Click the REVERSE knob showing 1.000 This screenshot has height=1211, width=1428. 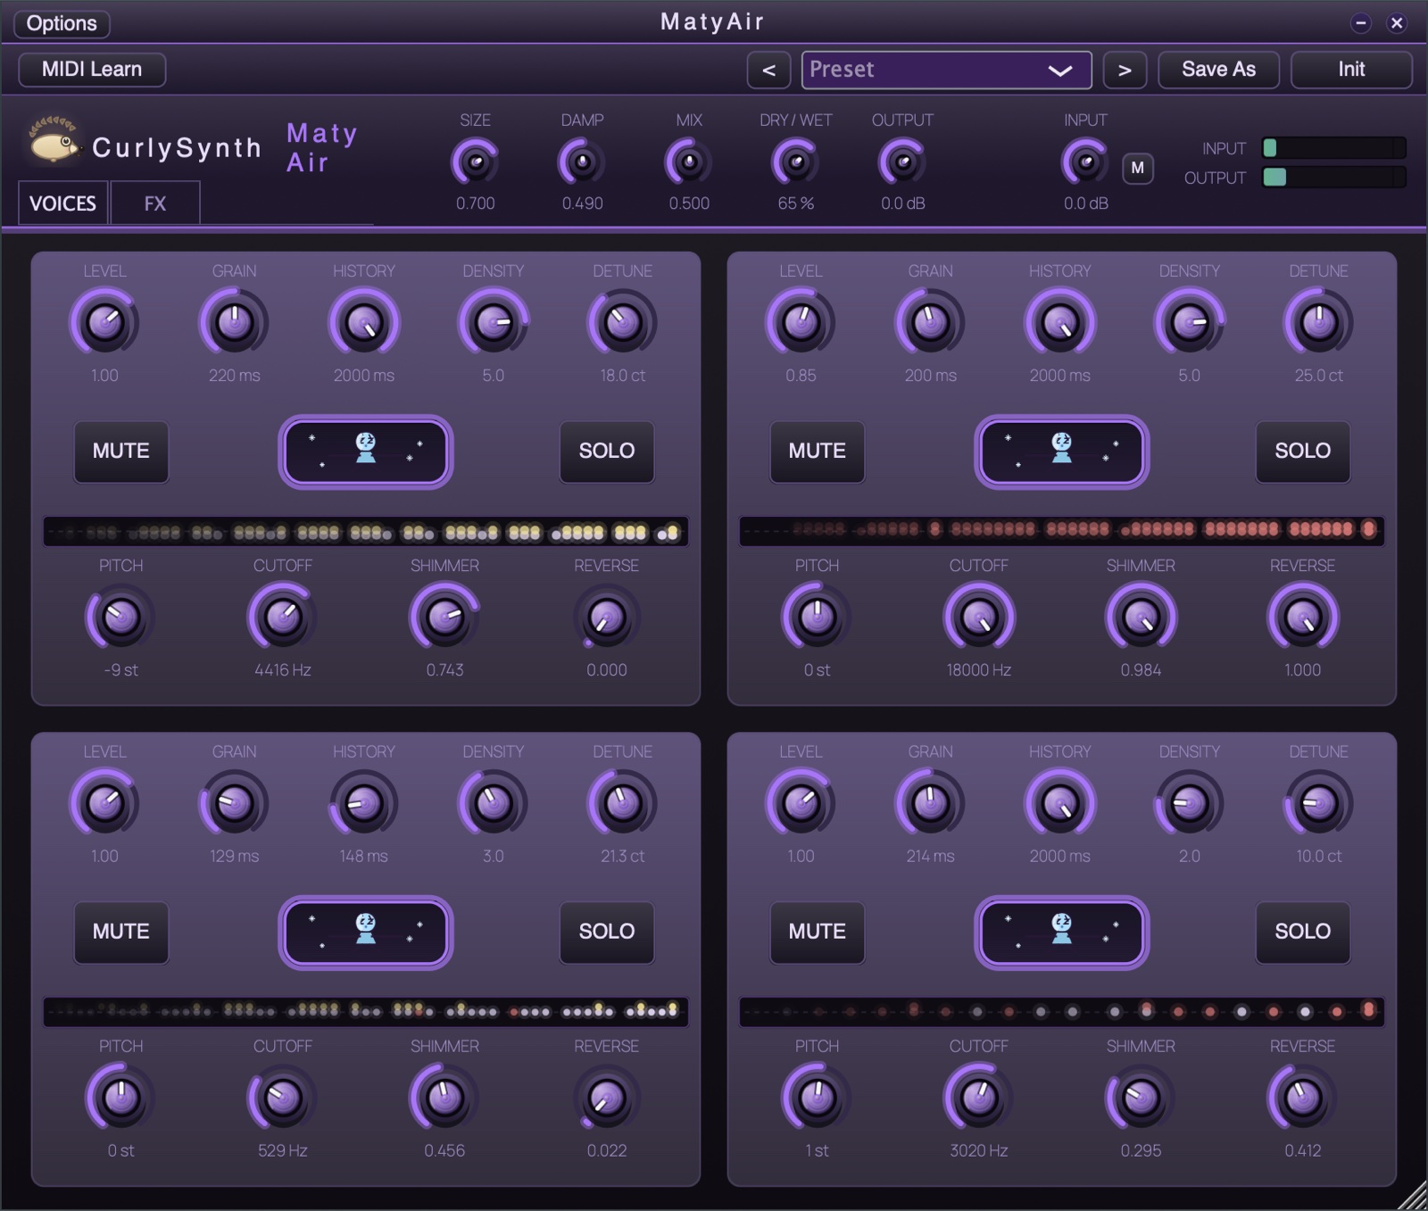click(x=1302, y=617)
